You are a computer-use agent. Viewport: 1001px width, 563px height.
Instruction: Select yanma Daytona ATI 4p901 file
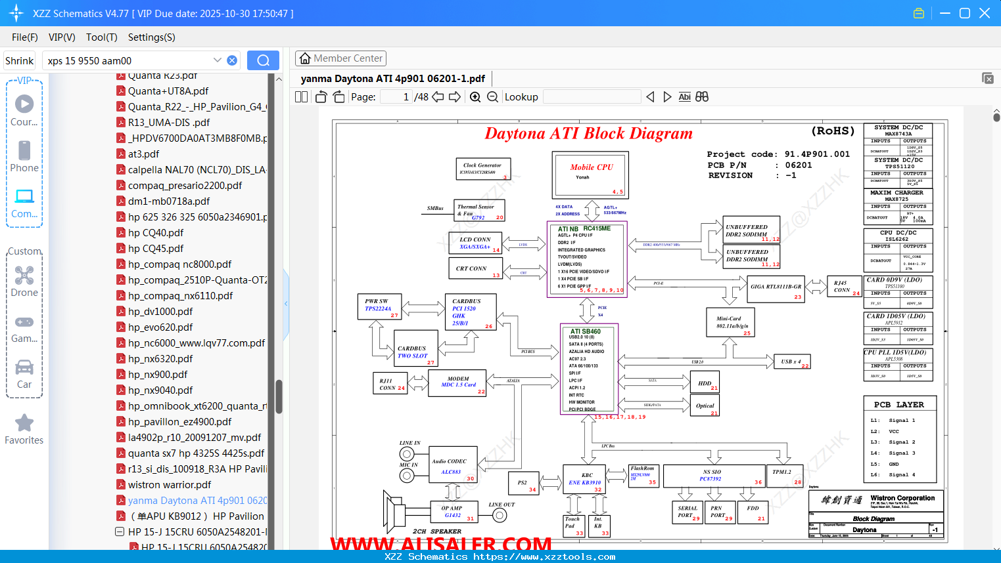(197, 501)
